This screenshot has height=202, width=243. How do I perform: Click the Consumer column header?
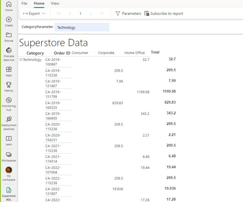(x=80, y=53)
